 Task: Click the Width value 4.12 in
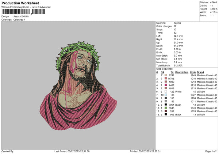214,12
